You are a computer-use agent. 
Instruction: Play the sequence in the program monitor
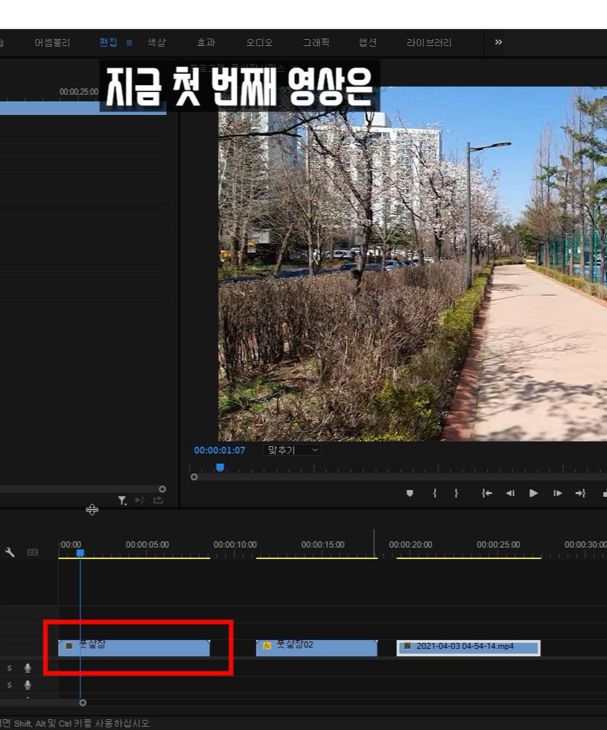click(533, 493)
